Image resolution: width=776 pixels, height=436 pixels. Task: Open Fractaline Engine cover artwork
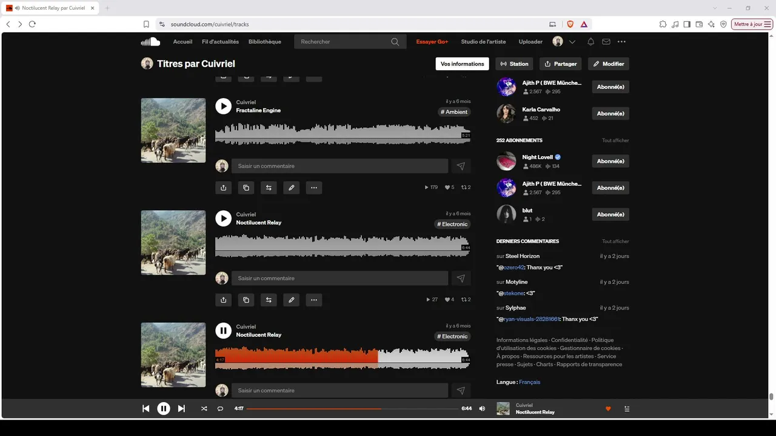pyautogui.click(x=173, y=130)
